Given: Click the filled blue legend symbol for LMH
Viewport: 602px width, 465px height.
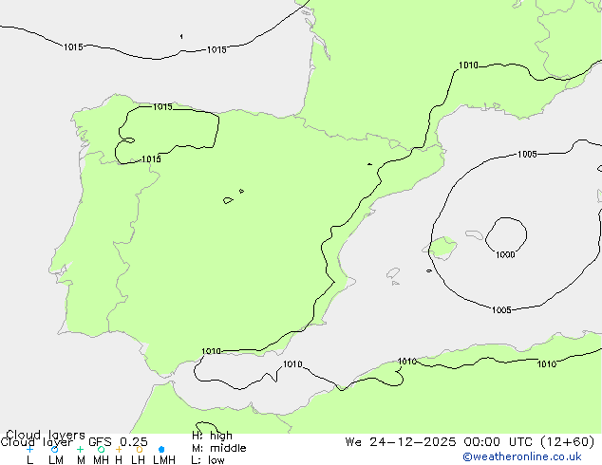Looking at the screenshot, I should pyautogui.click(x=161, y=449).
